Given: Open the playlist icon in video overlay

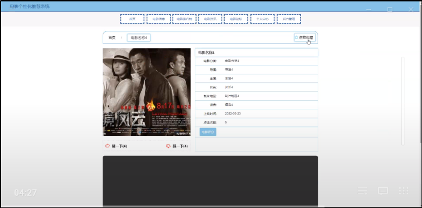Looking at the screenshot, I should (x=362, y=190).
